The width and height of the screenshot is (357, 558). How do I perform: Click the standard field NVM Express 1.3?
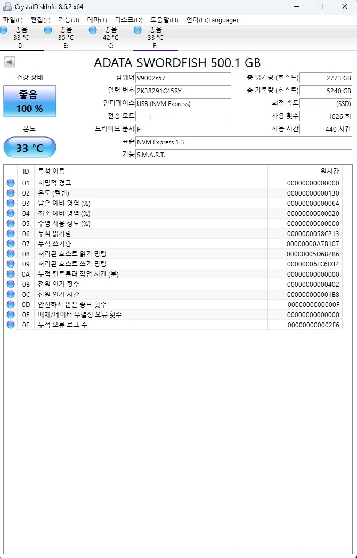pos(244,142)
